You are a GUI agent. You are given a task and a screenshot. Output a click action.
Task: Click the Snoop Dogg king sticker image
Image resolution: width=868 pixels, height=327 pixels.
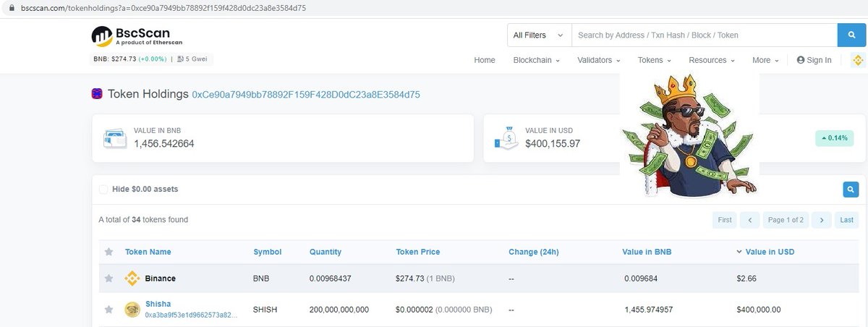(689, 134)
